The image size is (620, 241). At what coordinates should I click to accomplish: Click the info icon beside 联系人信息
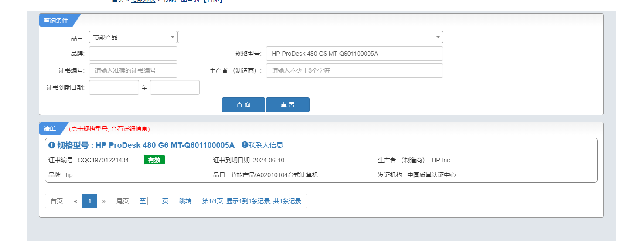pyautogui.click(x=245, y=145)
